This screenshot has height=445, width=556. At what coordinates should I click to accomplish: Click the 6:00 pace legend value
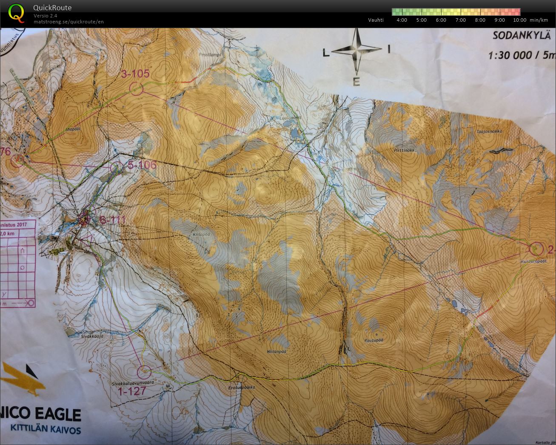pos(441,20)
